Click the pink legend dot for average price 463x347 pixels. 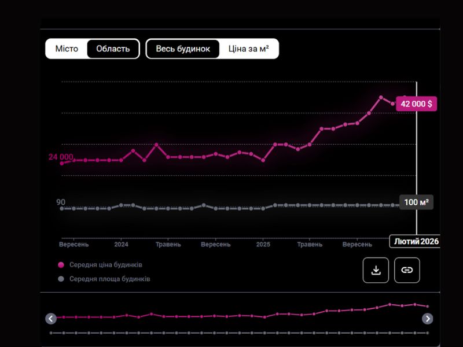[x=61, y=265]
